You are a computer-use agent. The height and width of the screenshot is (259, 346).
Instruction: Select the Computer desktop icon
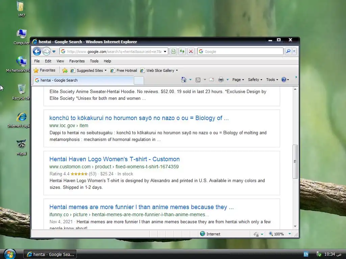pos(21,37)
